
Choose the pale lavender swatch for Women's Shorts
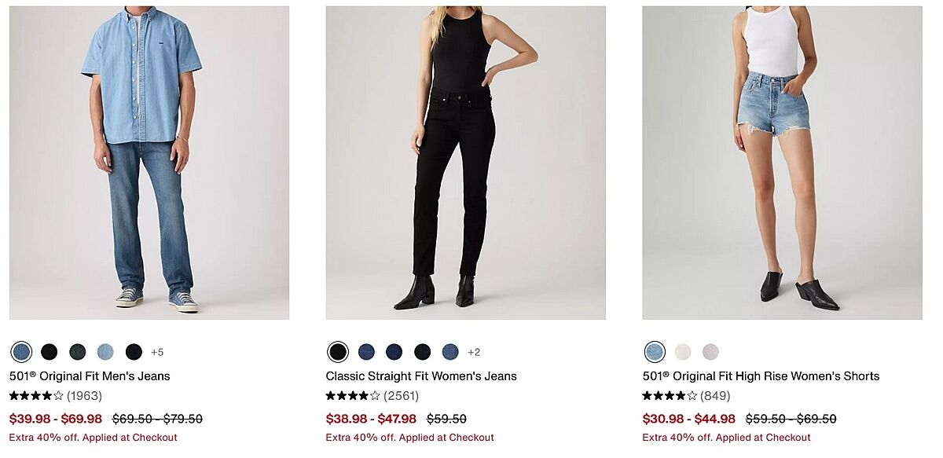[710, 352]
